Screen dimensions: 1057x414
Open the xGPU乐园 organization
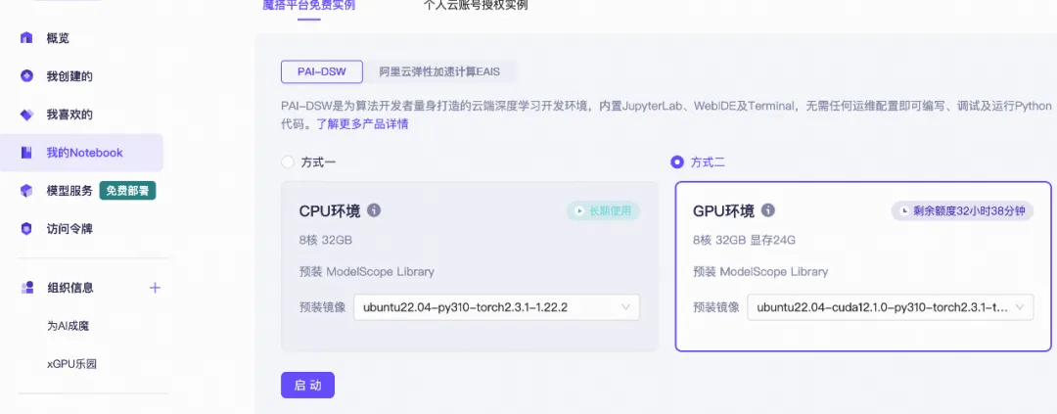point(71,364)
